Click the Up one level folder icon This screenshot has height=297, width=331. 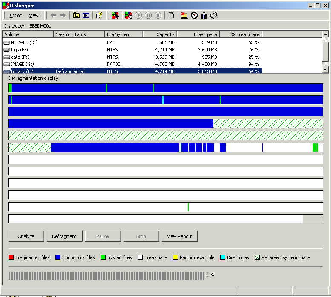pos(76,15)
